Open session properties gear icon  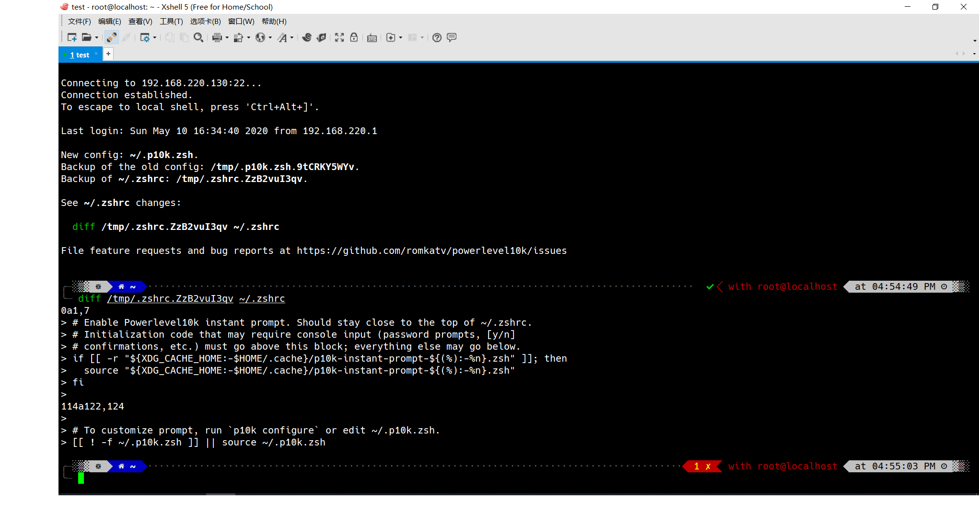(x=145, y=37)
